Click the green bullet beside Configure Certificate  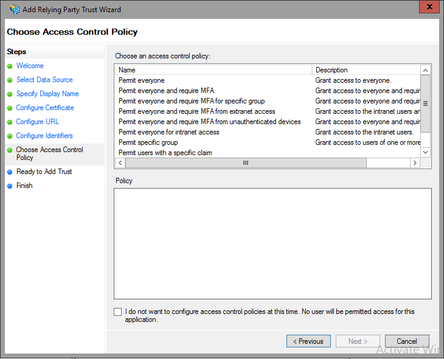point(10,108)
